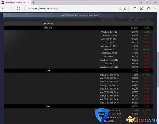The width and height of the screenshot is (159, 124).
Task: Select the Steam Hardware & Soft tab
Action: click(x=16, y=3)
